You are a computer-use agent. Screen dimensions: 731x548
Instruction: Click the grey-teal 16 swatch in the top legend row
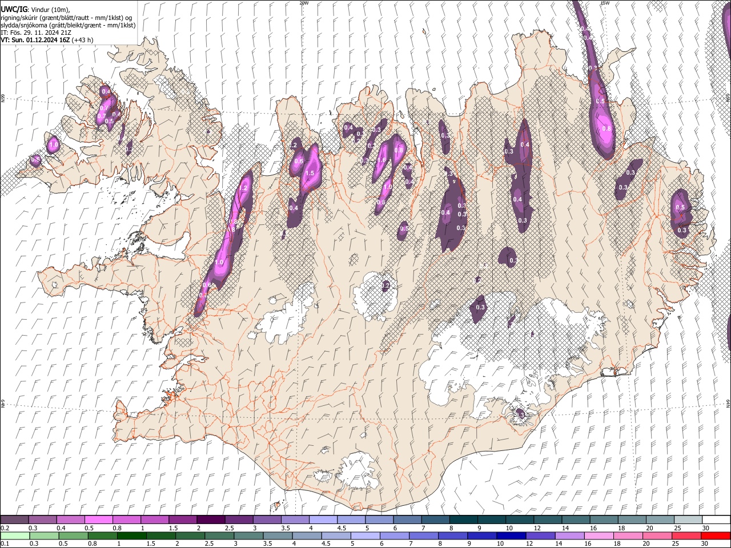point(603,519)
